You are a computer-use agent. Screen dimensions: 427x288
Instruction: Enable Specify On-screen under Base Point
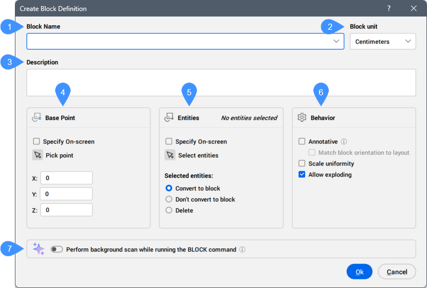point(36,142)
